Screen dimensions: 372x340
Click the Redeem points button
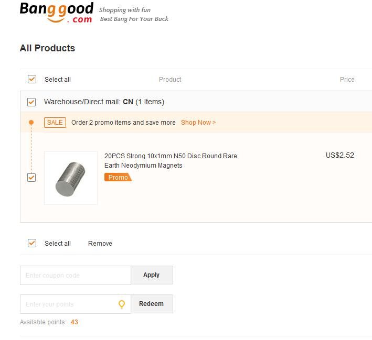click(x=152, y=304)
